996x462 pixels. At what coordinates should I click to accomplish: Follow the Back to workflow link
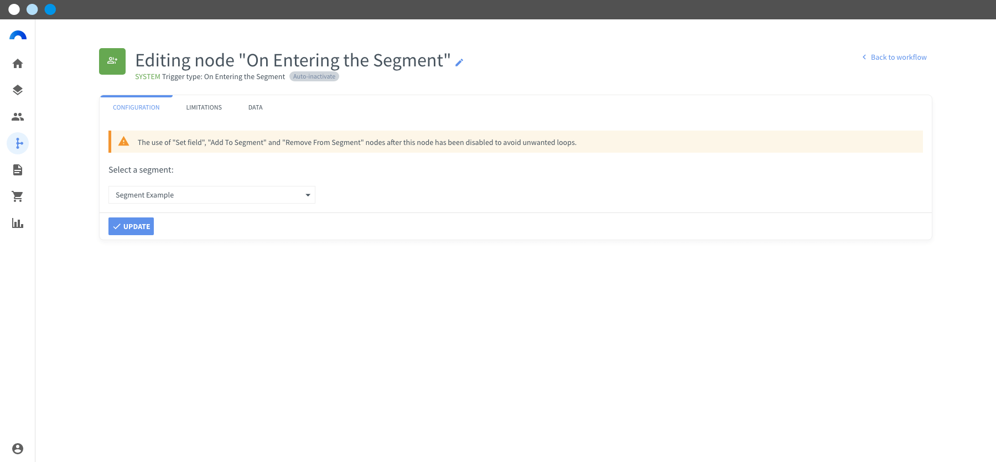[894, 57]
